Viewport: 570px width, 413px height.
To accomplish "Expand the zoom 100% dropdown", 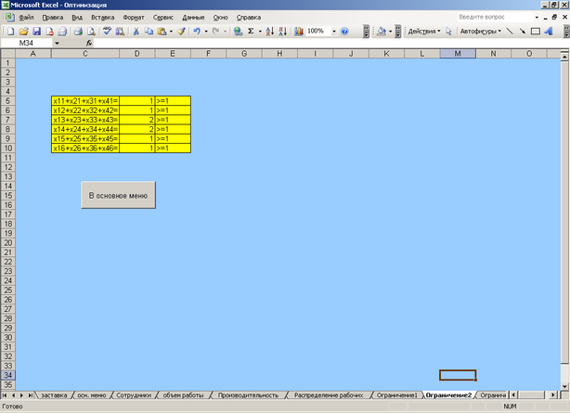I will (332, 31).
